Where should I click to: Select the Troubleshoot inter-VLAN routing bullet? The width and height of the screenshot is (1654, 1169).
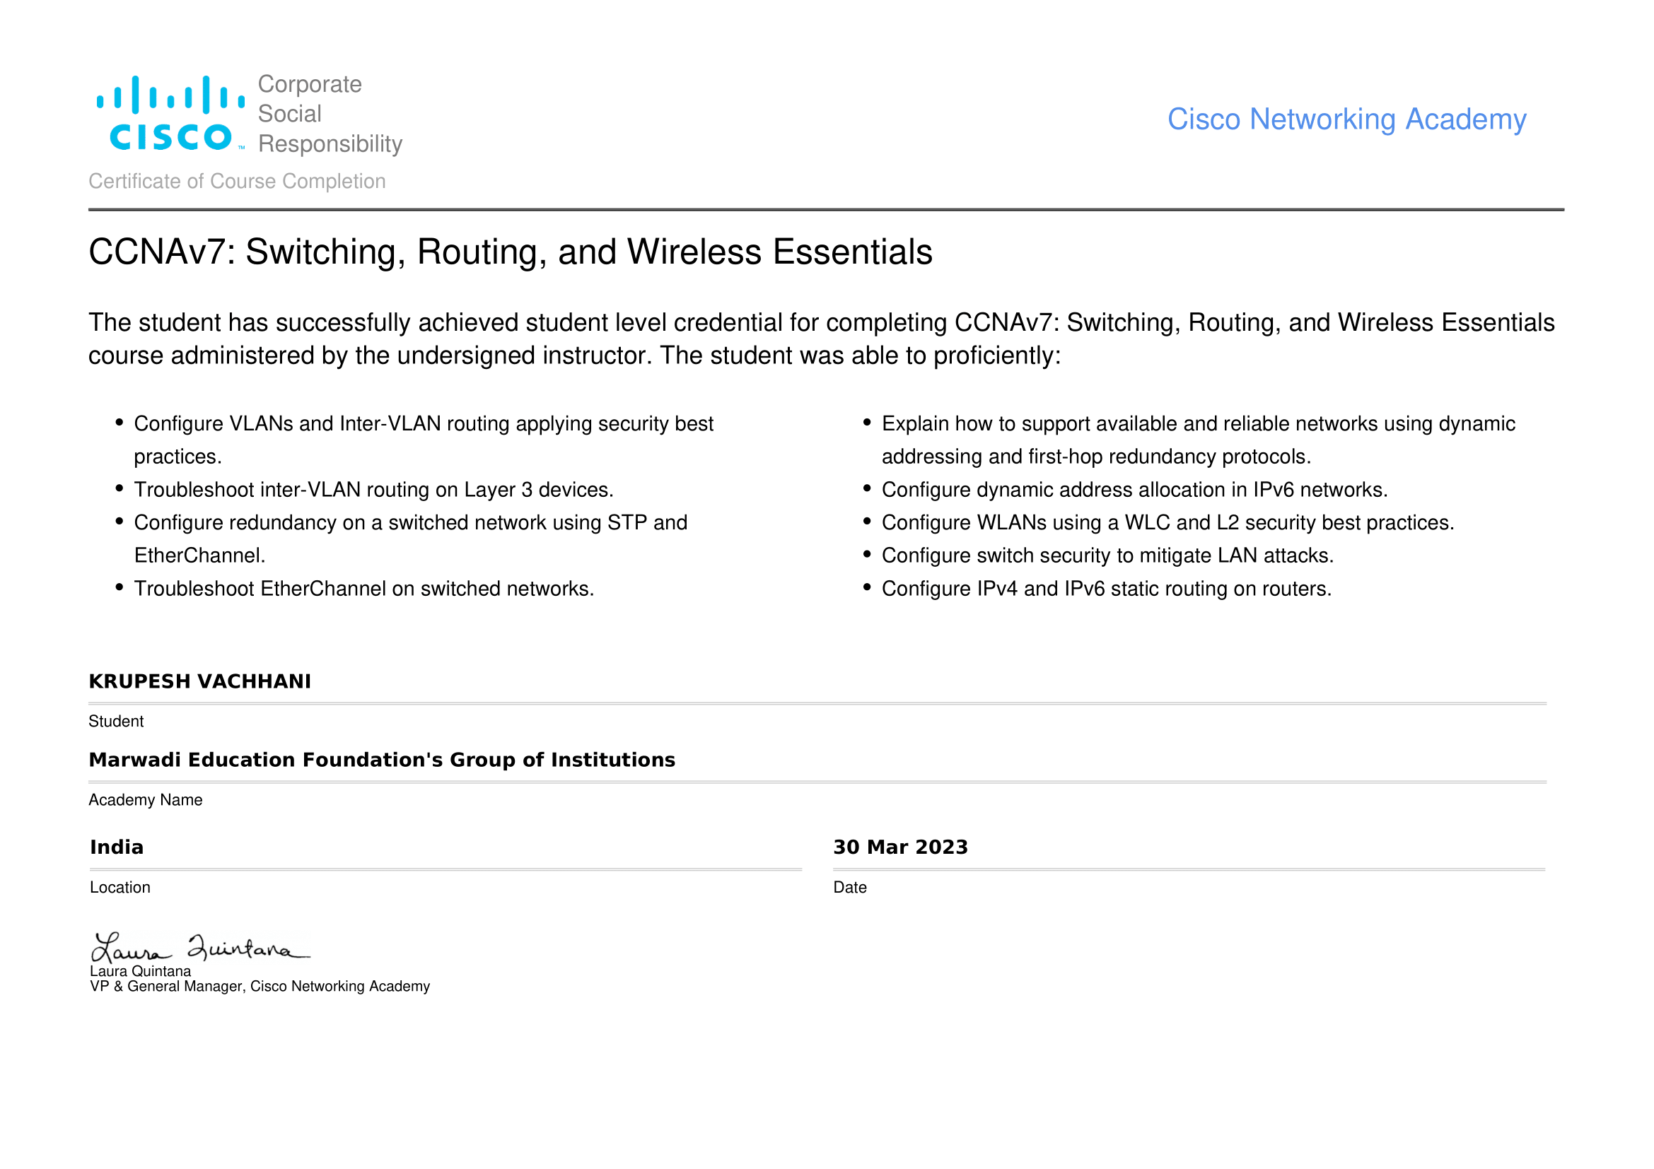click(x=373, y=490)
